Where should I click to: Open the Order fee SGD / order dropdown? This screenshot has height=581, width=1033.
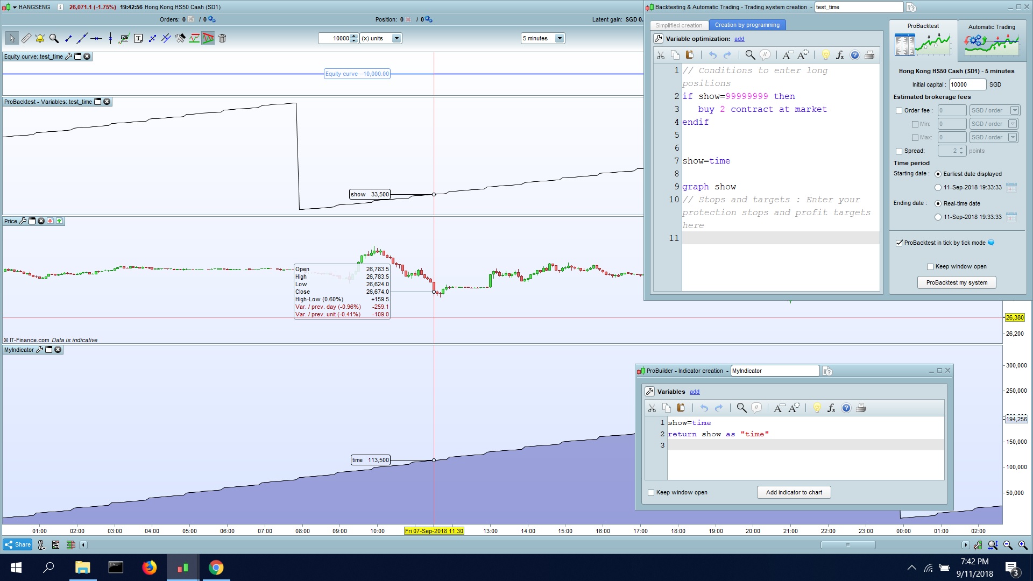[x=1014, y=110]
